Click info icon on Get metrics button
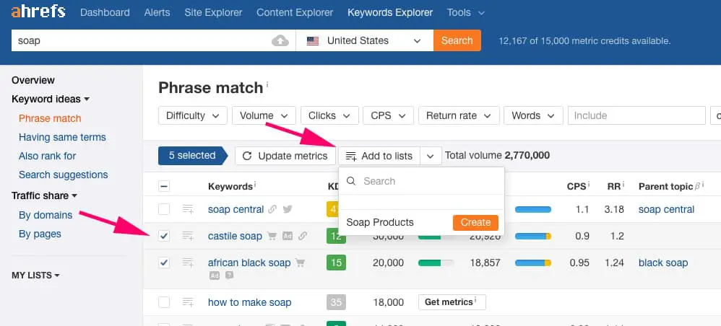This screenshot has width=721, height=326. tap(475, 300)
